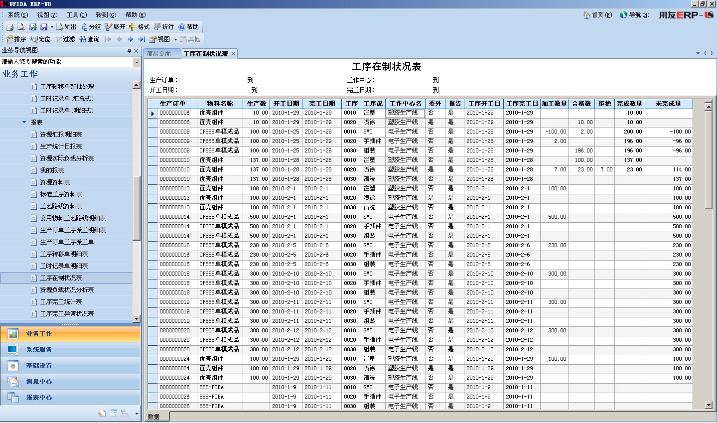Click the 视图 view toolbar button
This screenshot has height=423, width=717.
[x=160, y=39]
